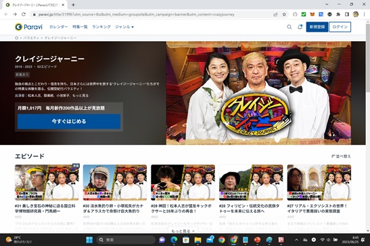Expand episodes with もっと見る
The width and height of the screenshot is (370, 246).
183,231
